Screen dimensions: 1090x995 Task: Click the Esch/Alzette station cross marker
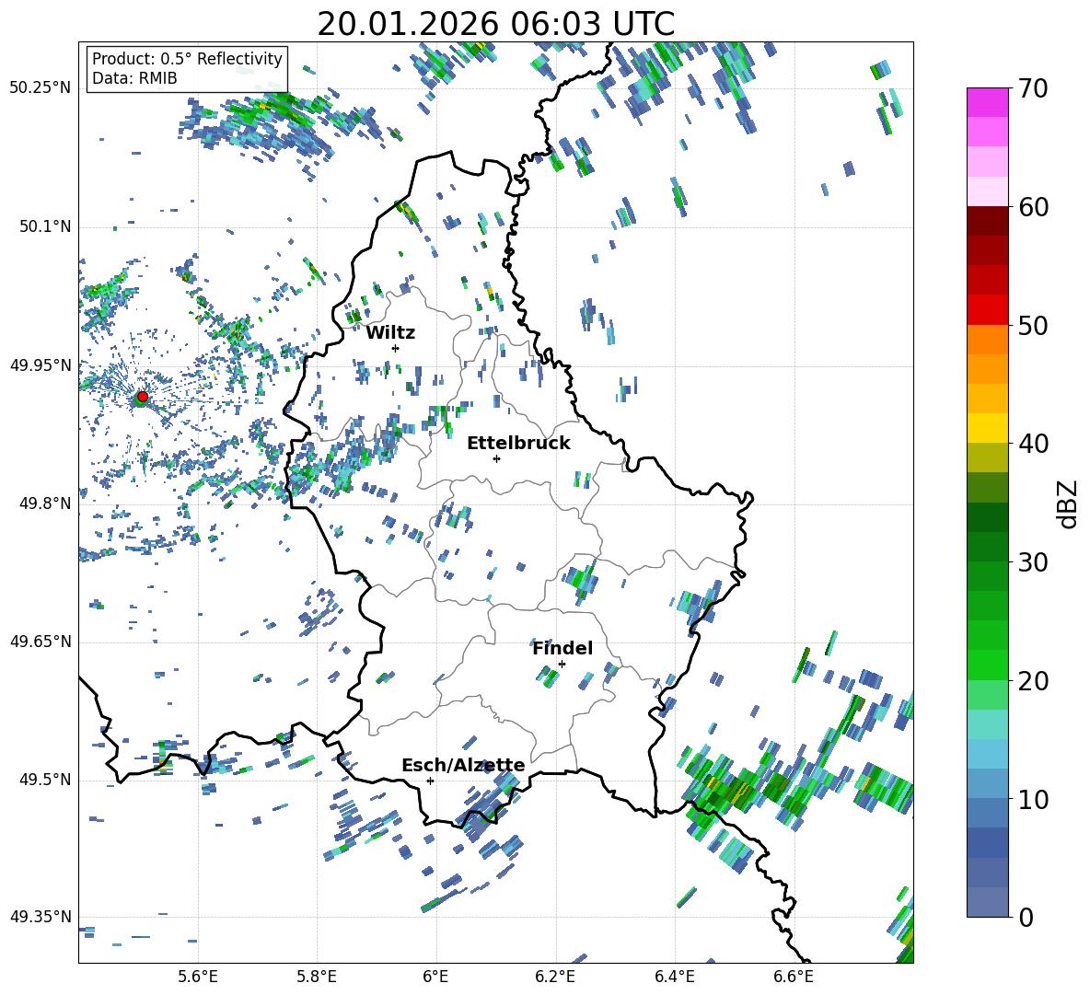coord(430,781)
